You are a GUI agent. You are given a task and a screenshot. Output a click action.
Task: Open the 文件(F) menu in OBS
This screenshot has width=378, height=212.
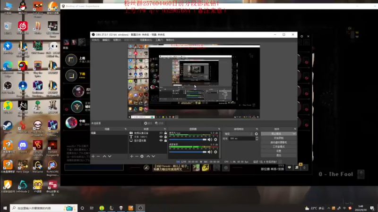(95, 40)
